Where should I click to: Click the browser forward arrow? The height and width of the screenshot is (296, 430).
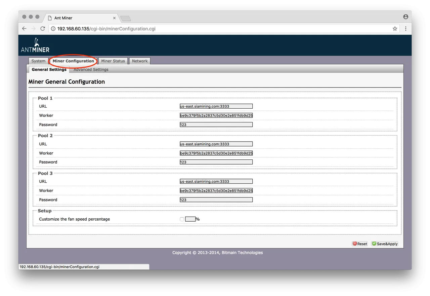[33, 29]
